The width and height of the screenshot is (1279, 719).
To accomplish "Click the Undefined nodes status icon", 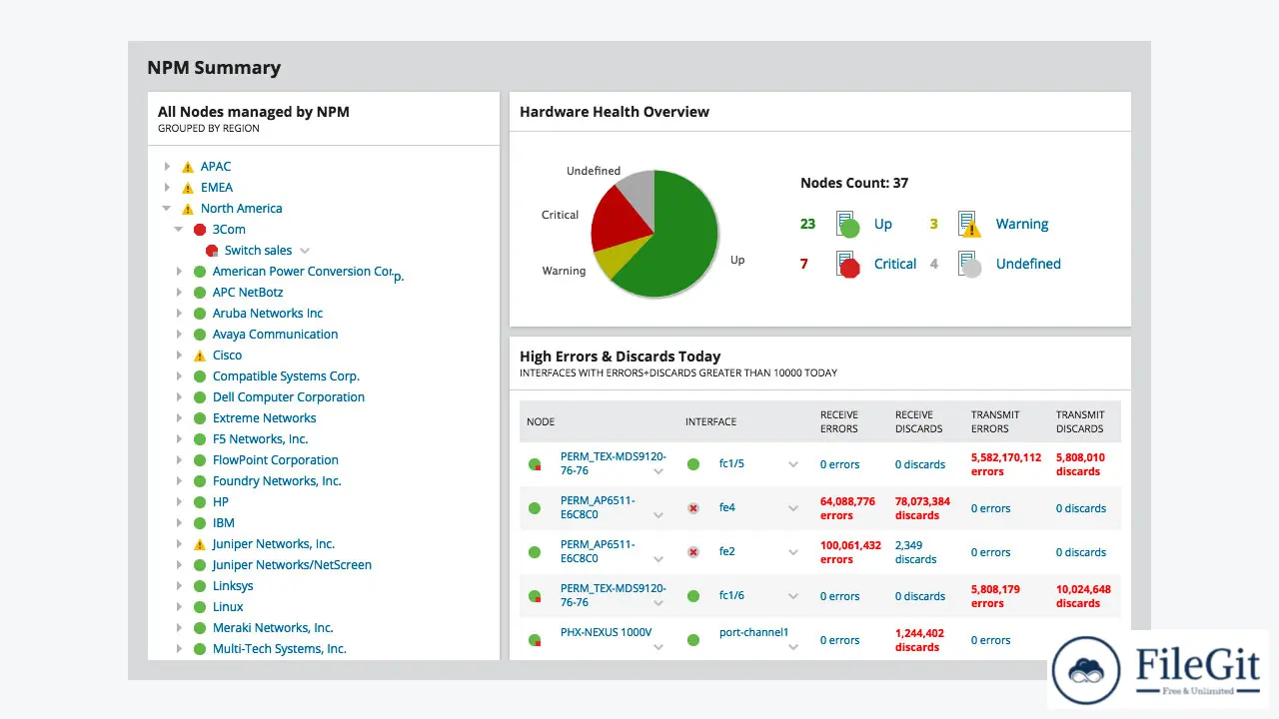I will click(968, 265).
